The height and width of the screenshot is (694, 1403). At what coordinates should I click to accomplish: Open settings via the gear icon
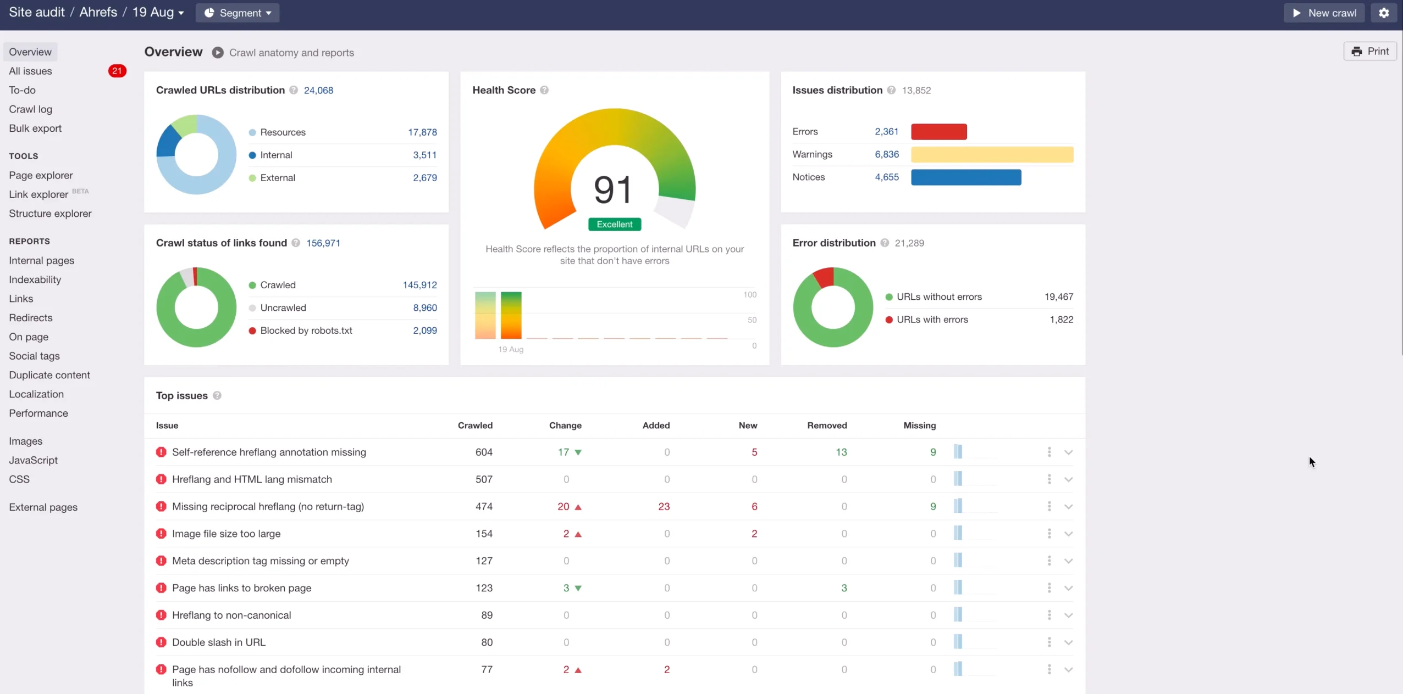pyautogui.click(x=1383, y=13)
